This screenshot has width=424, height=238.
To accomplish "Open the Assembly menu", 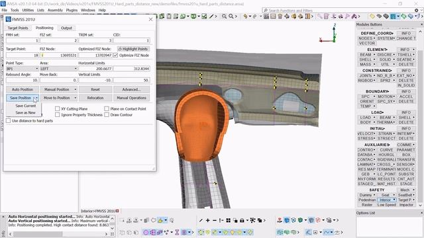I will click(55, 11).
